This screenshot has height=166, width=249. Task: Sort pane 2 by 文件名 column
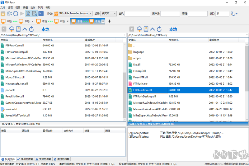148,40
